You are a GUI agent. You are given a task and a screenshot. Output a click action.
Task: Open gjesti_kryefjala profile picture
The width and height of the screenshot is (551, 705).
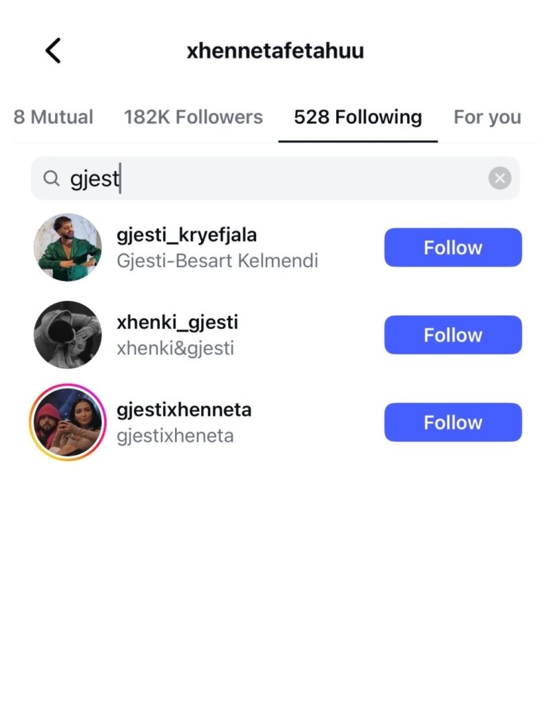(x=67, y=247)
